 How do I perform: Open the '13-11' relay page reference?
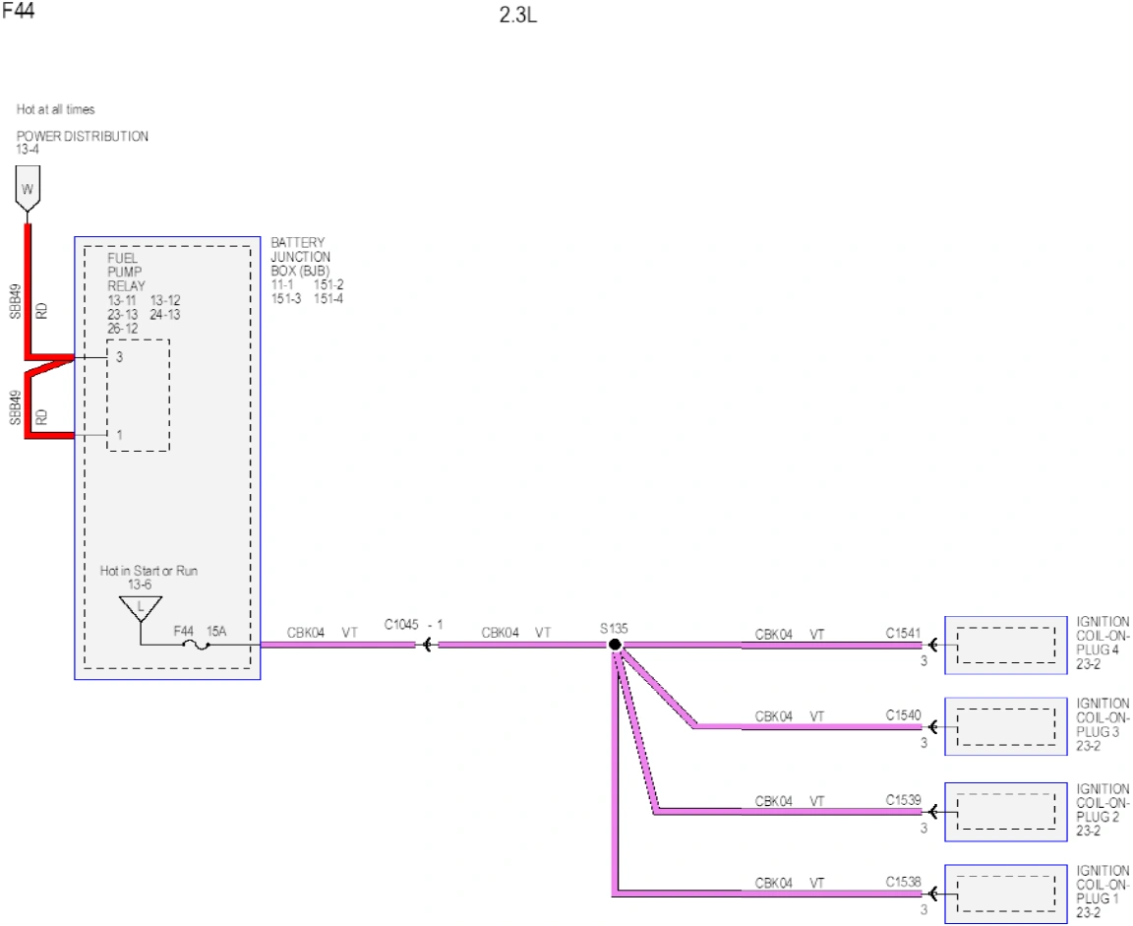(122, 300)
